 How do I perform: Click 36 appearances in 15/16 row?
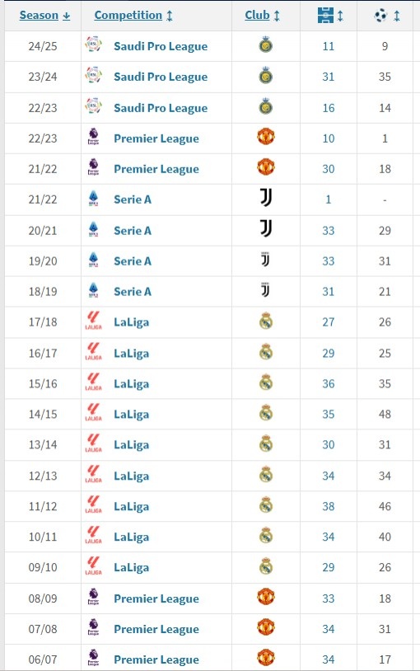(x=328, y=383)
